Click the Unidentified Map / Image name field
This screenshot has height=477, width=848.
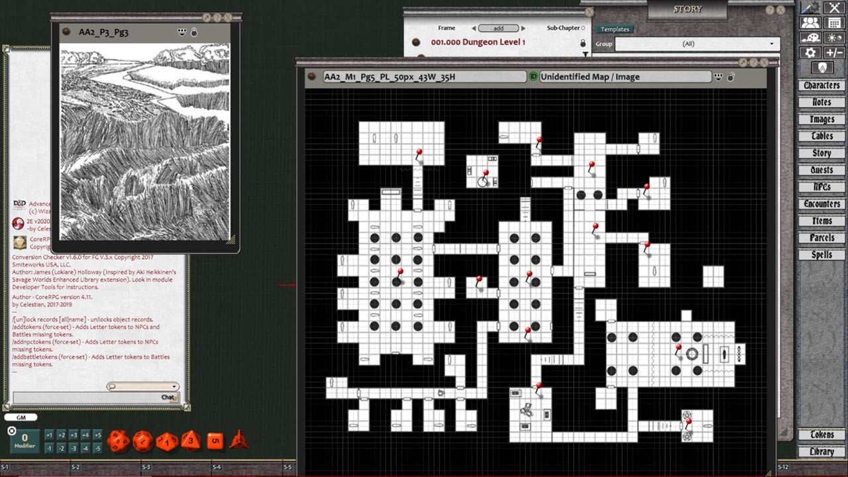point(625,77)
